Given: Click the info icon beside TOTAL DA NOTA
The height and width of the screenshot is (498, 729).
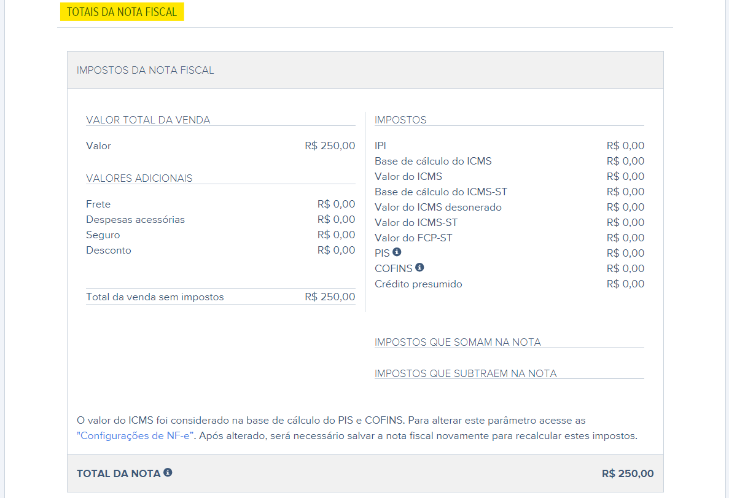Looking at the screenshot, I should tap(168, 472).
